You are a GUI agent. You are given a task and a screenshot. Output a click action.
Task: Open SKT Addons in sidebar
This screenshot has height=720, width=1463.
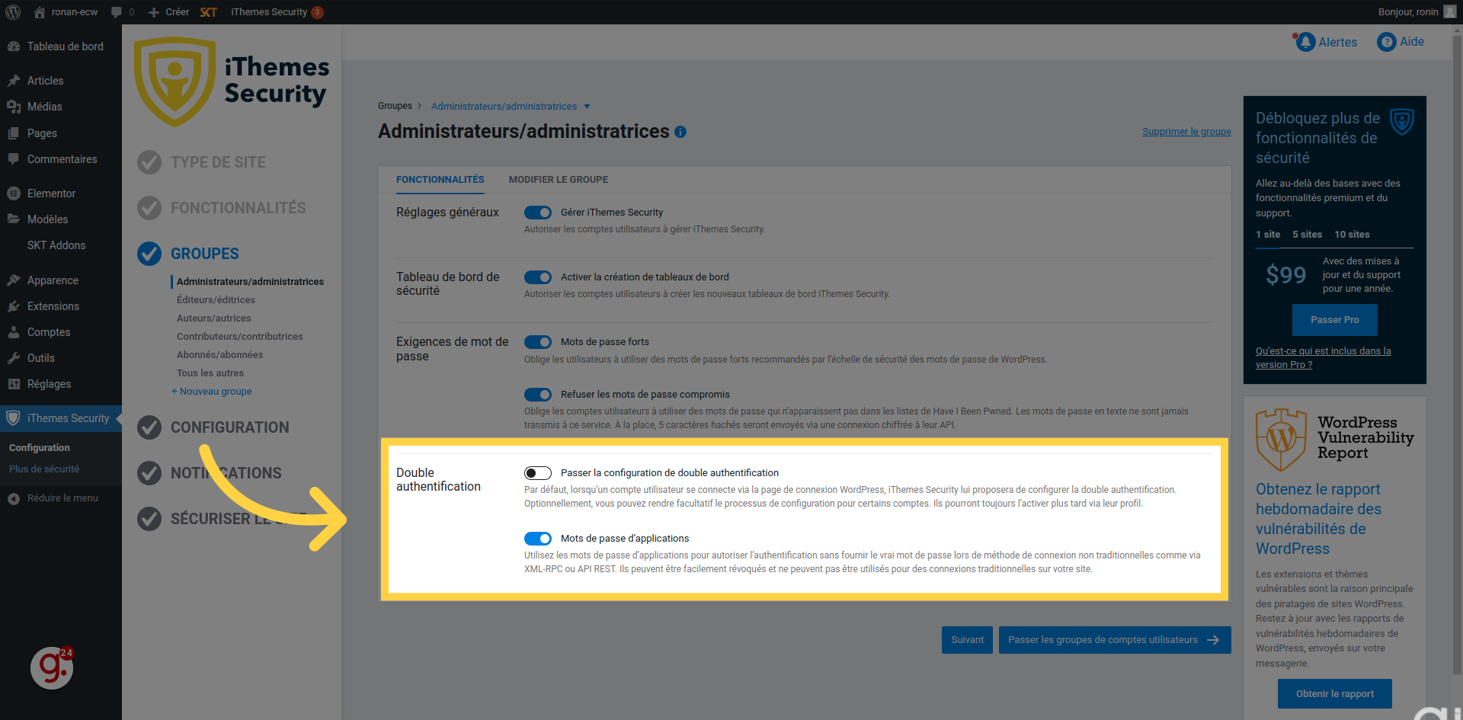tap(56, 245)
